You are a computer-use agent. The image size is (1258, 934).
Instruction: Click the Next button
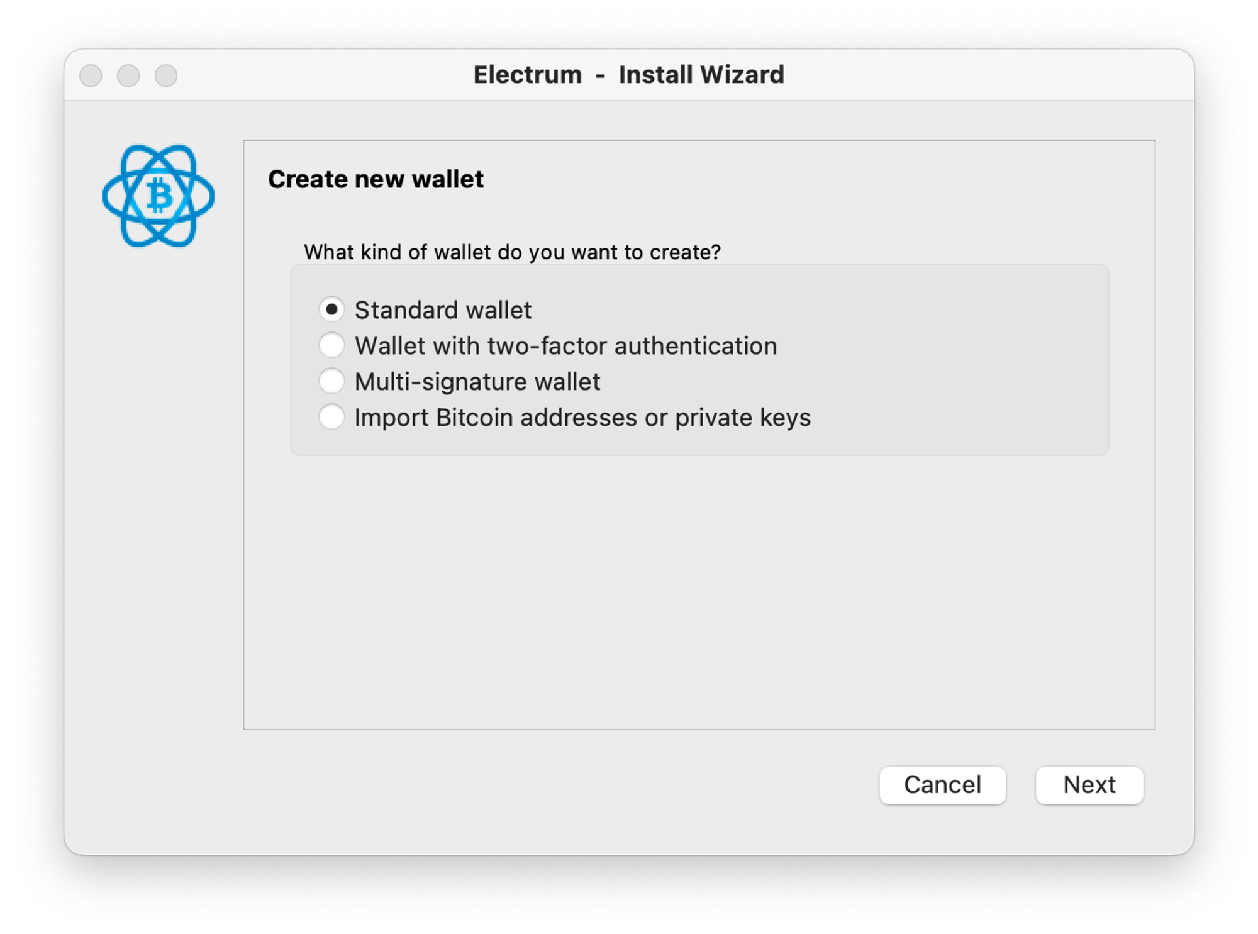tap(1091, 785)
